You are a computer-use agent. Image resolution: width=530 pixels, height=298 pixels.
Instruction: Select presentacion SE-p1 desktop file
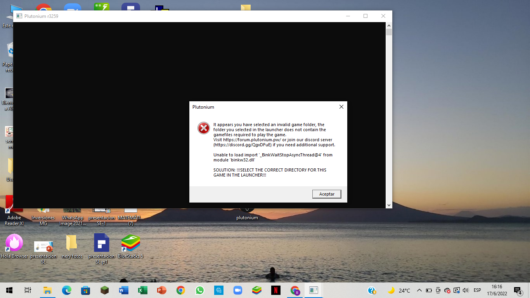point(102,249)
